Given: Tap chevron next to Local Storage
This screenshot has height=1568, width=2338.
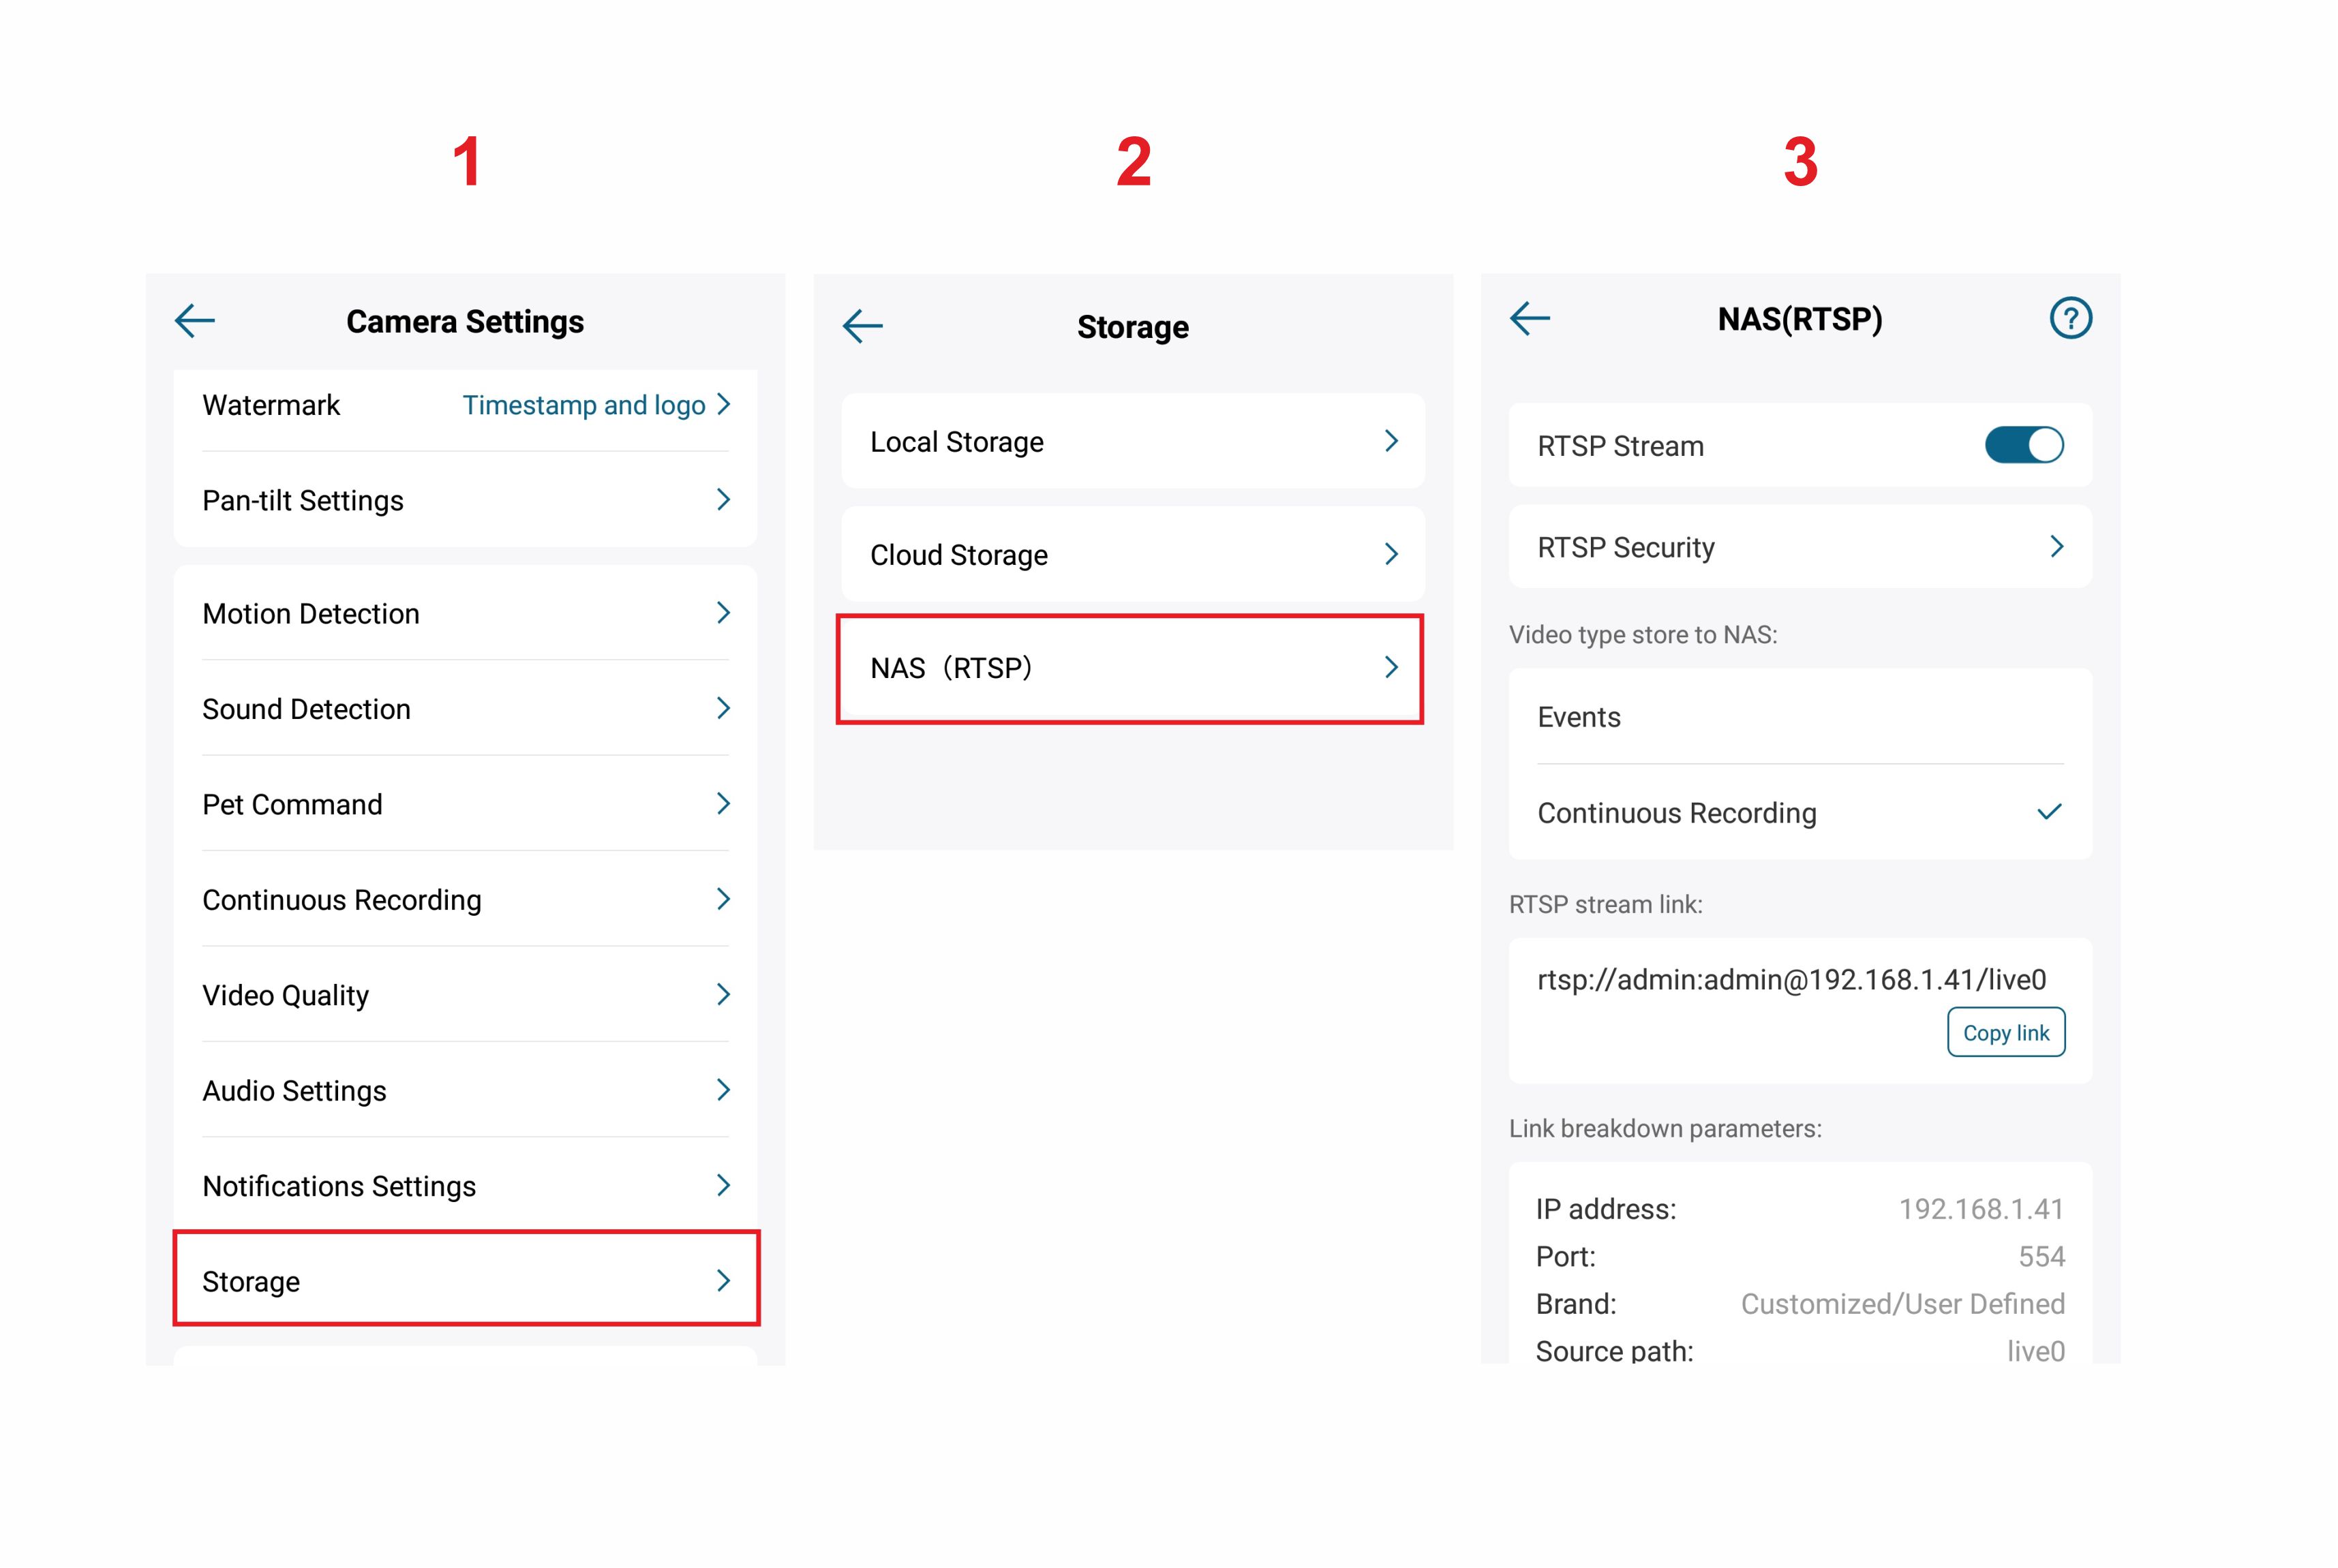Looking at the screenshot, I should pos(1390,441).
